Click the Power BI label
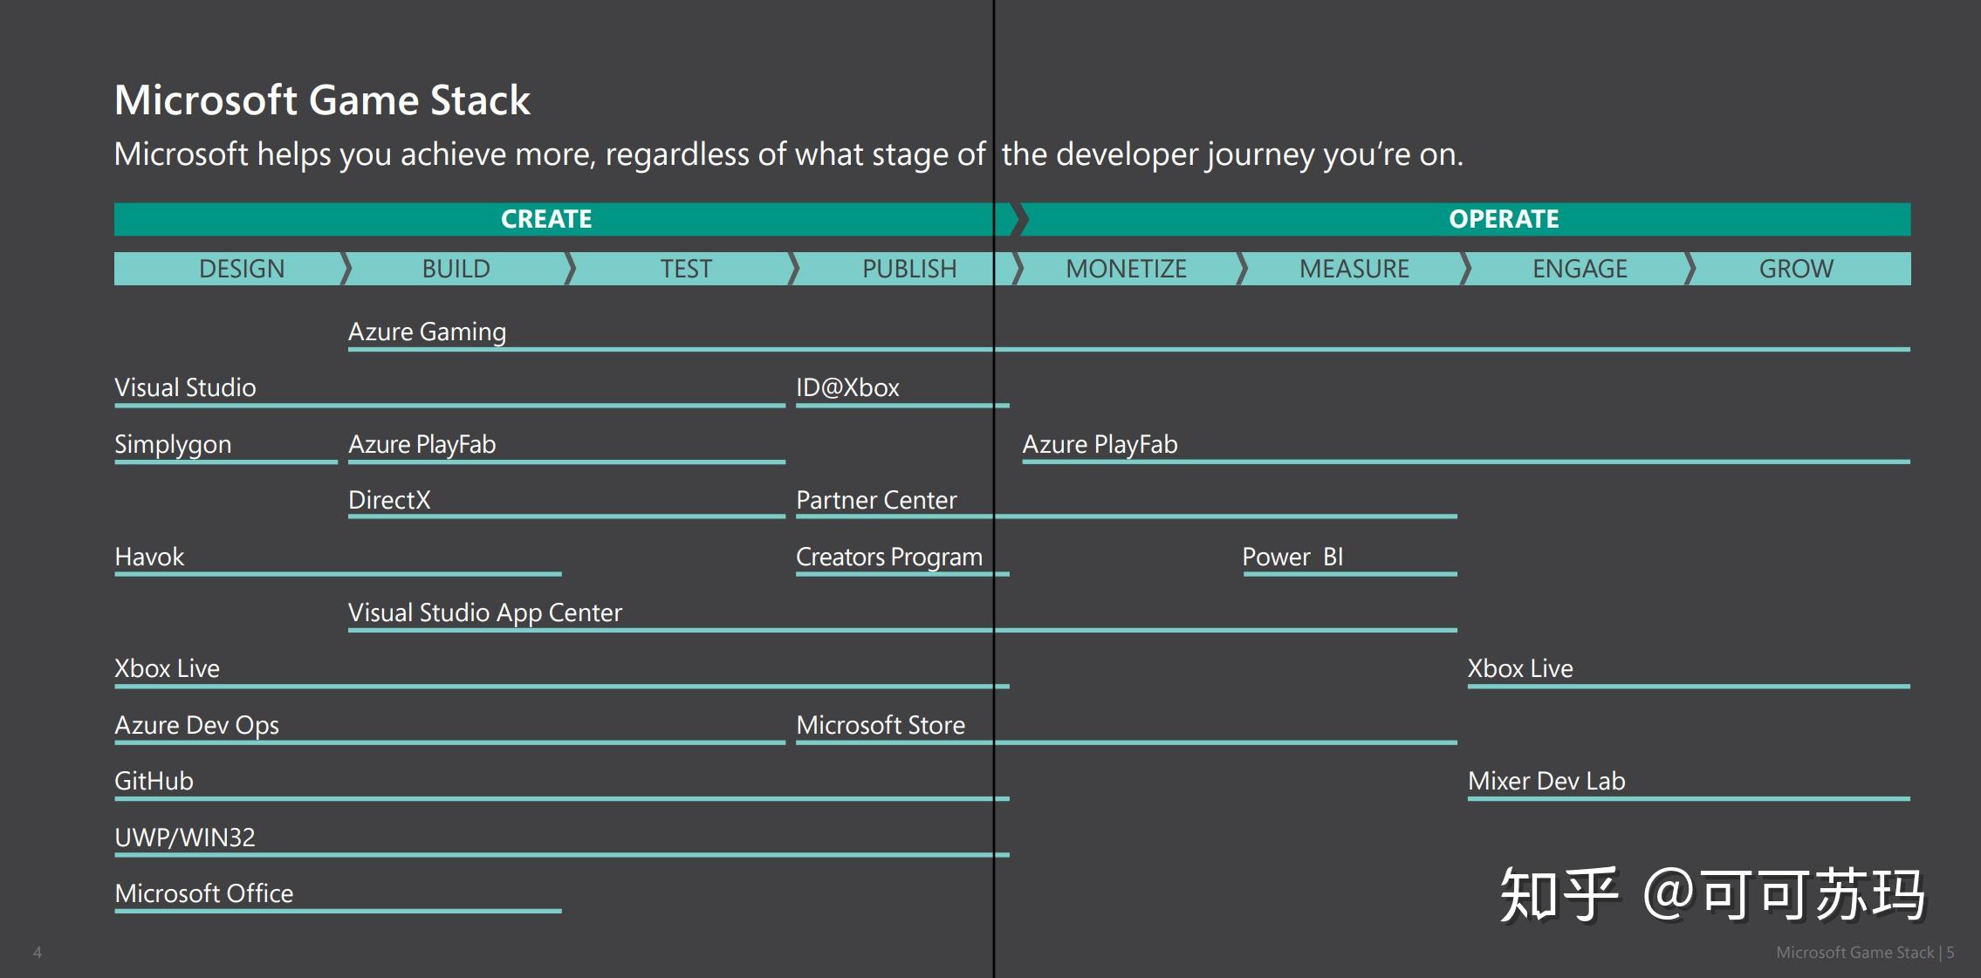The height and width of the screenshot is (978, 1981). tap(1292, 557)
